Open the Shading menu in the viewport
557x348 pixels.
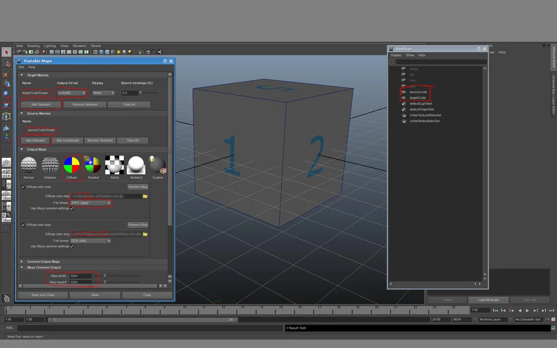coord(33,46)
